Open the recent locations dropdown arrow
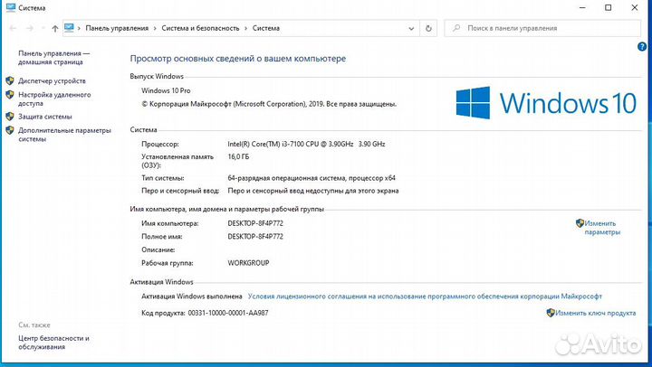This screenshot has height=367, width=652. (42, 28)
